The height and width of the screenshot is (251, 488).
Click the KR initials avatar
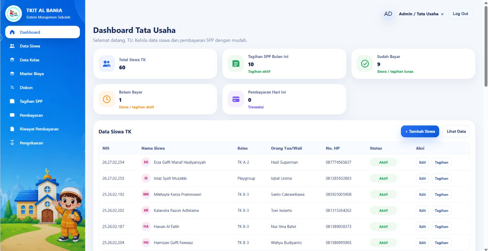pos(146,210)
